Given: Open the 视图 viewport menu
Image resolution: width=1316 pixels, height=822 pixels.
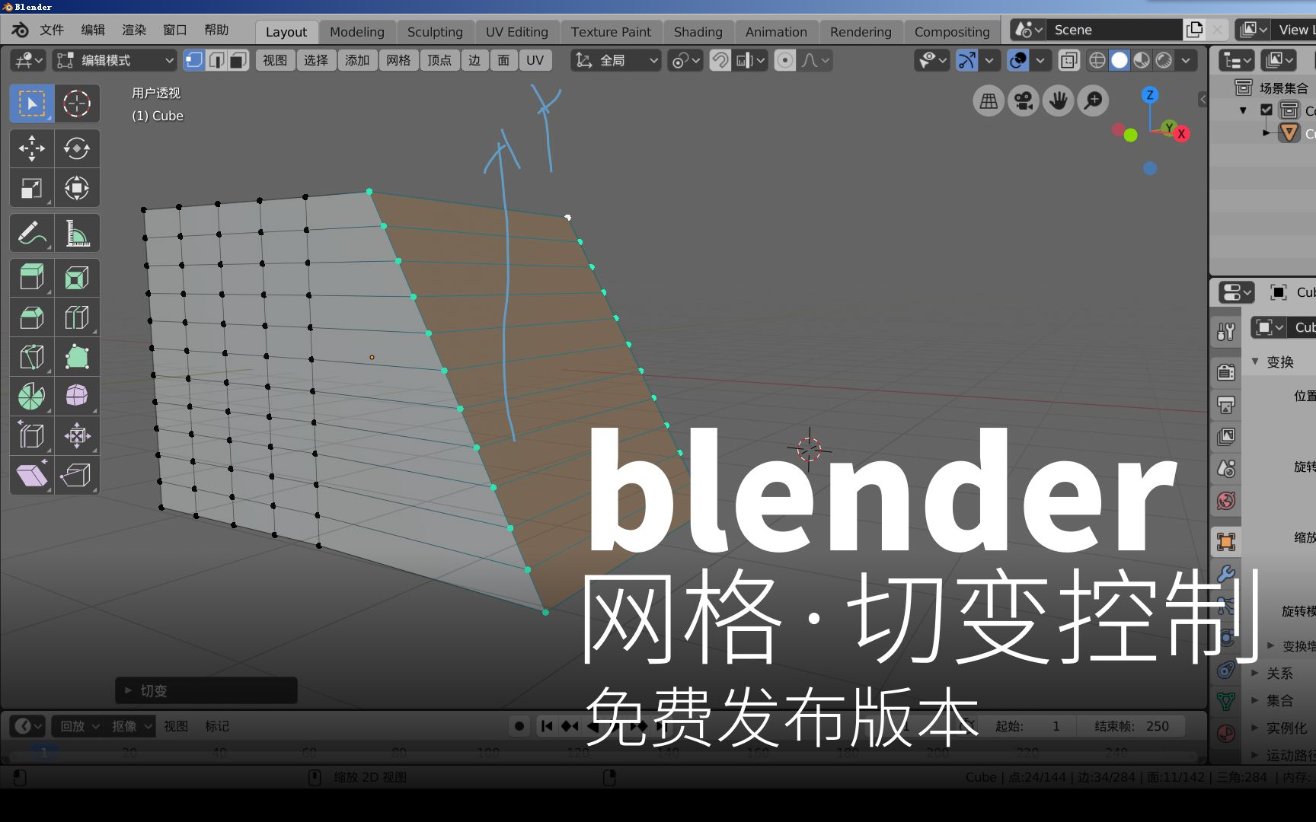Looking at the screenshot, I should click(x=275, y=60).
